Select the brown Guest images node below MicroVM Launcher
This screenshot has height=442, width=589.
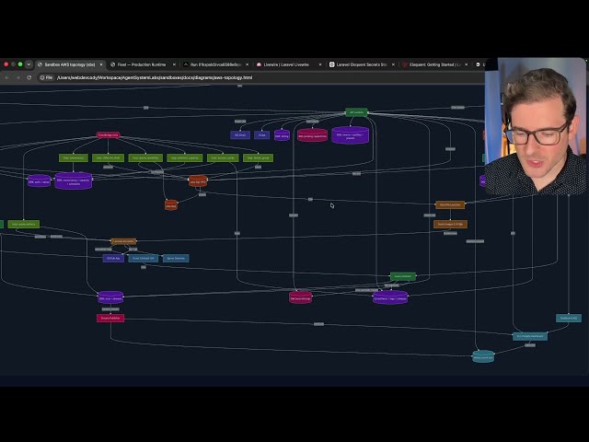coord(450,224)
